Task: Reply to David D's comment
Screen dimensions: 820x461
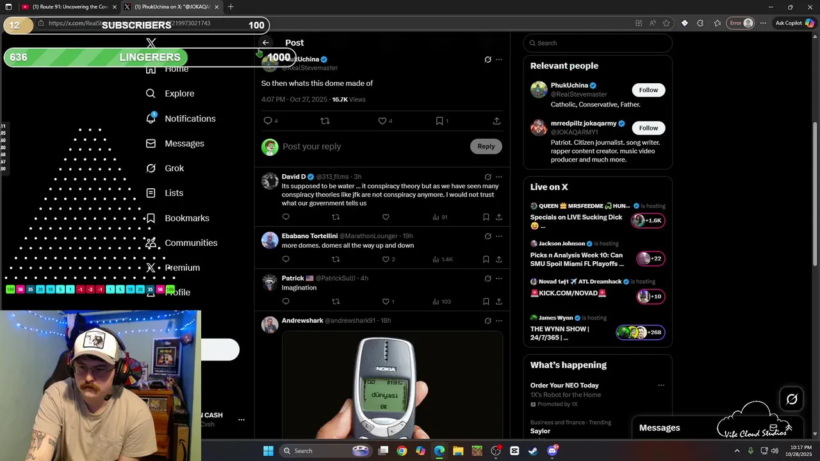Action: [286, 217]
